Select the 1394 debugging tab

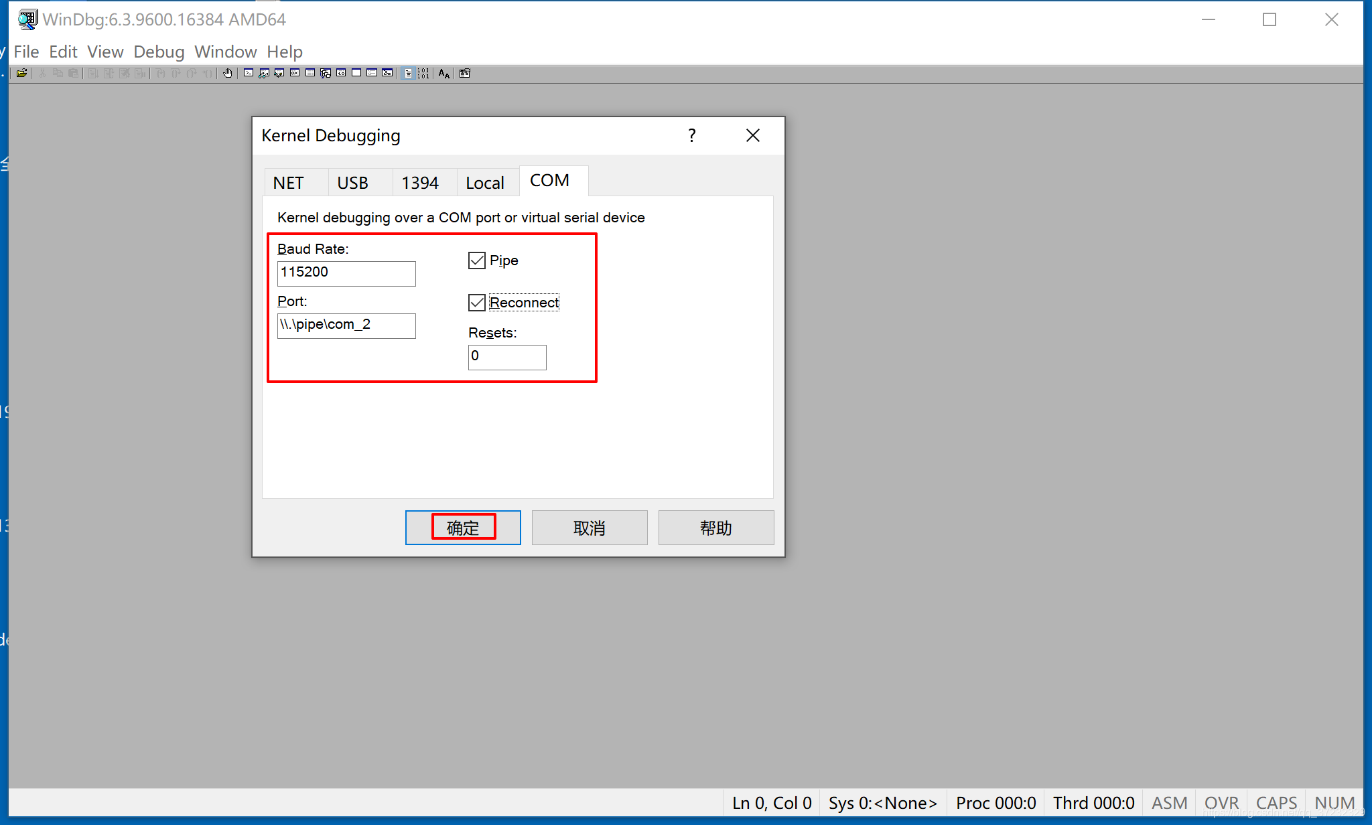420,182
